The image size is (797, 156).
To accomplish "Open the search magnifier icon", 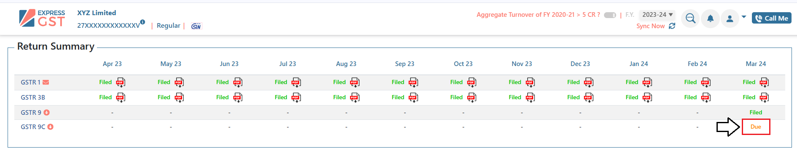I will coord(690,19).
